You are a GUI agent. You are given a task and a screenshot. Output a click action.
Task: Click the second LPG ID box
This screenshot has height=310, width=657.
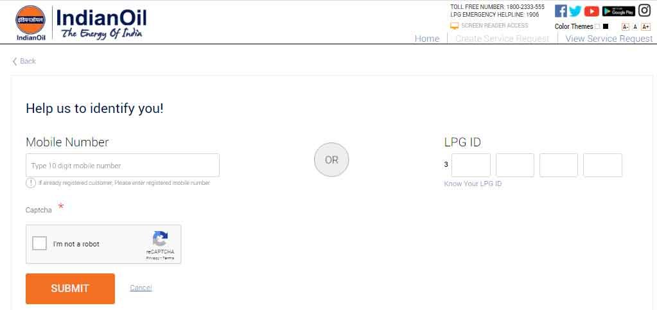coord(515,165)
